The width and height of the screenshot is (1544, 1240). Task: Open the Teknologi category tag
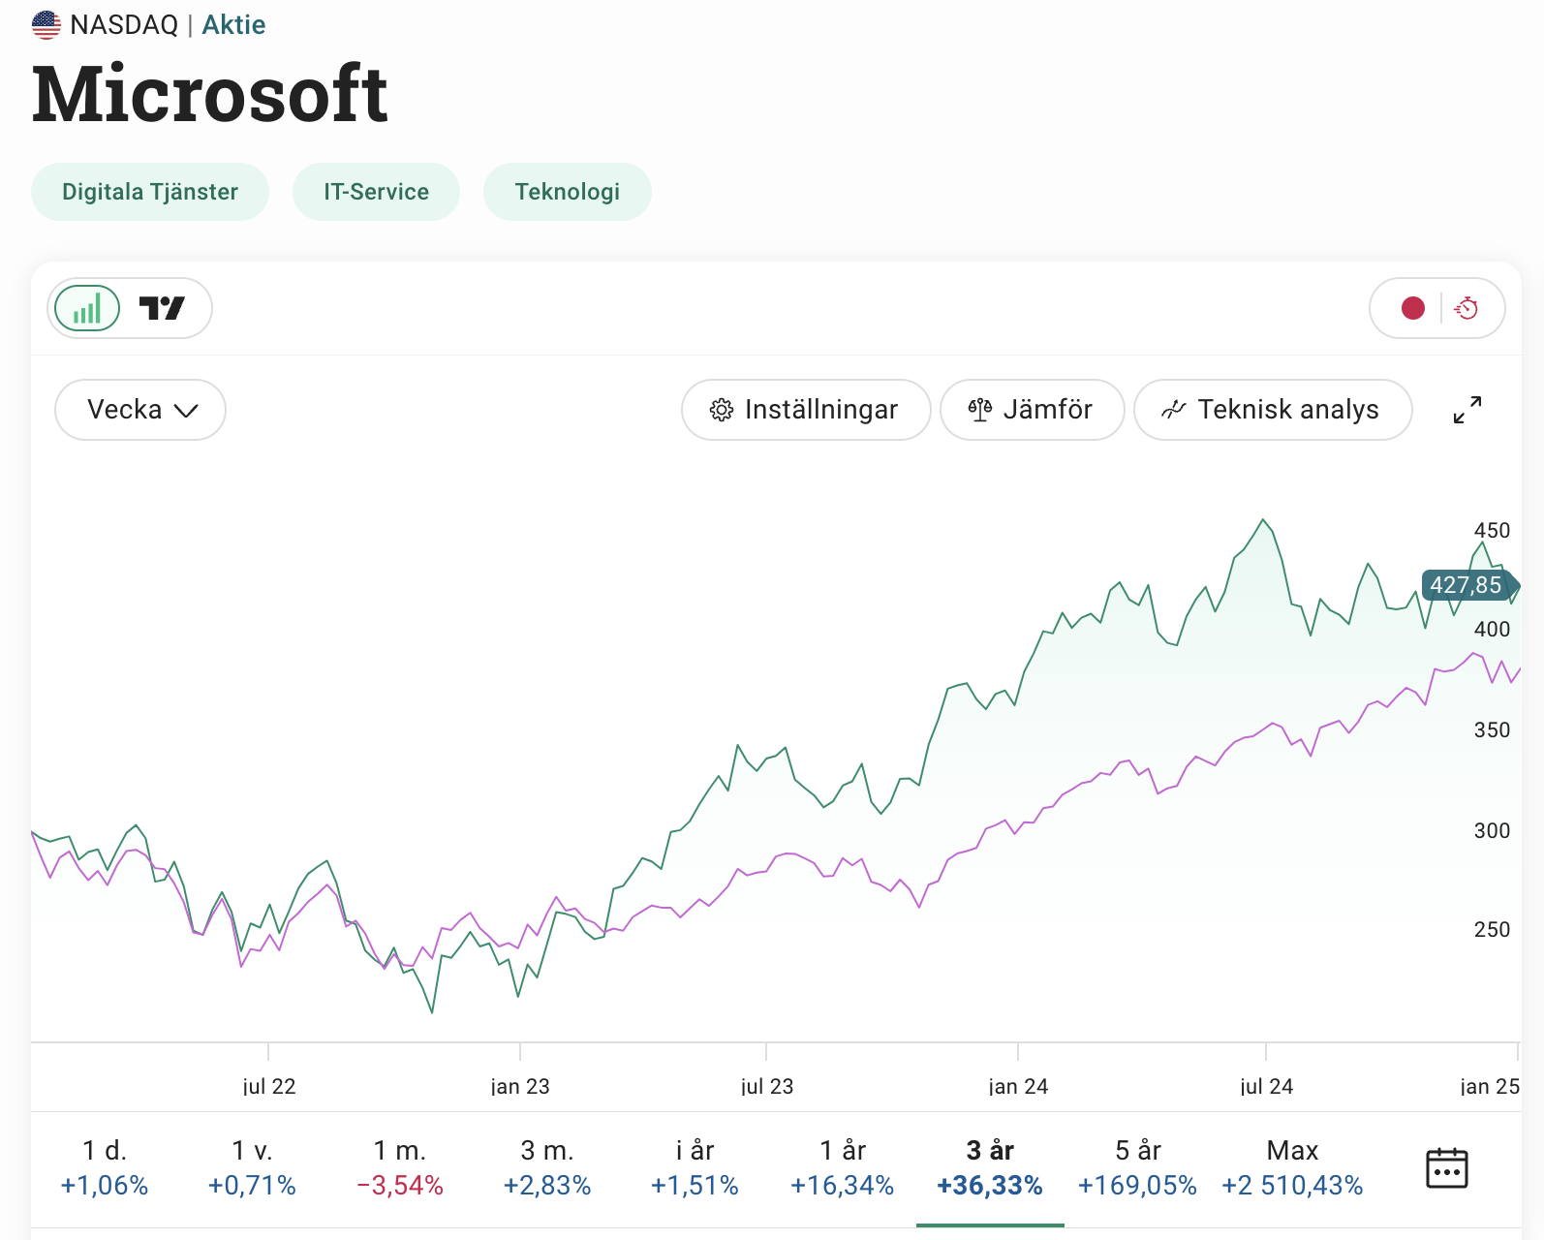coord(567,192)
